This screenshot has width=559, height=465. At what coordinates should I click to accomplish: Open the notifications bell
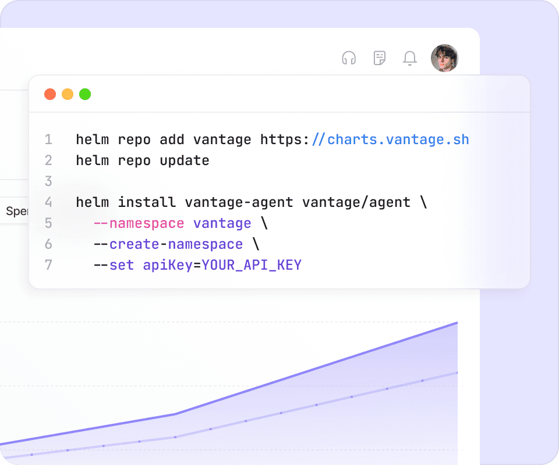coord(410,58)
